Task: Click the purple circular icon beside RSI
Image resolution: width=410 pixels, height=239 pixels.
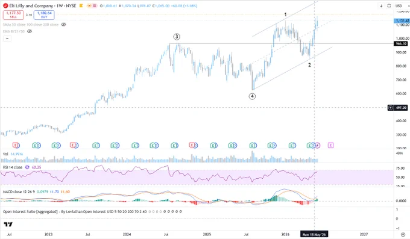Action: tap(27, 167)
